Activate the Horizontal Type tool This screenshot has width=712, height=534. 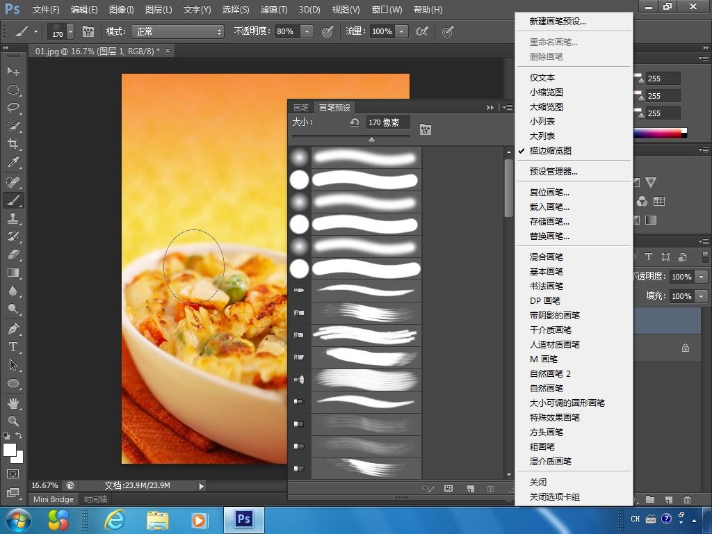[x=13, y=346]
